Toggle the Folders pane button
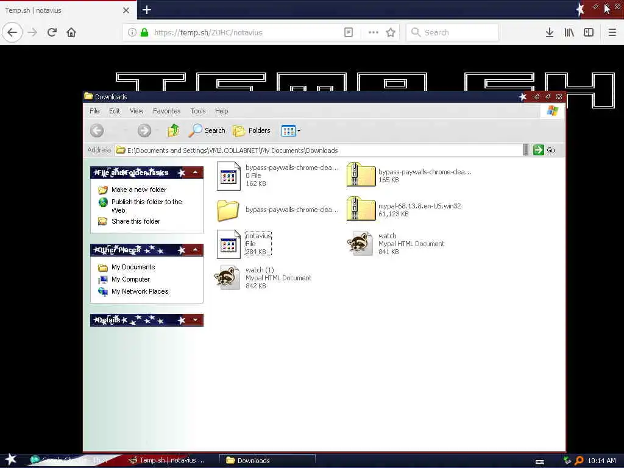 point(252,130)
